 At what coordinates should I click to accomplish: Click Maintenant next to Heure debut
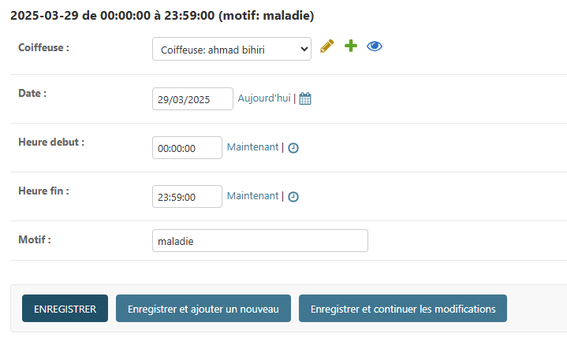pos(252,147)
